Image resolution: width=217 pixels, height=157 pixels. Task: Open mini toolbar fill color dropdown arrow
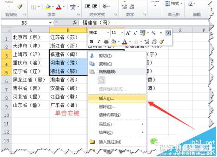click(x=119, y=42)
